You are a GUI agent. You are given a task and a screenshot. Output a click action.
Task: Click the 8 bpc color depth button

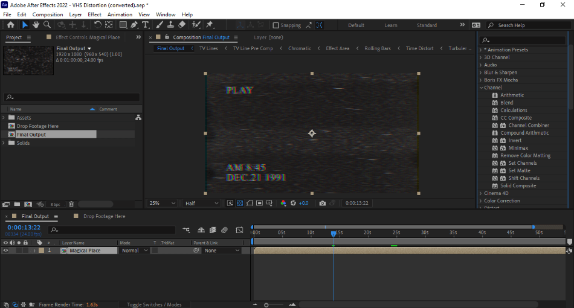(55, 205)
